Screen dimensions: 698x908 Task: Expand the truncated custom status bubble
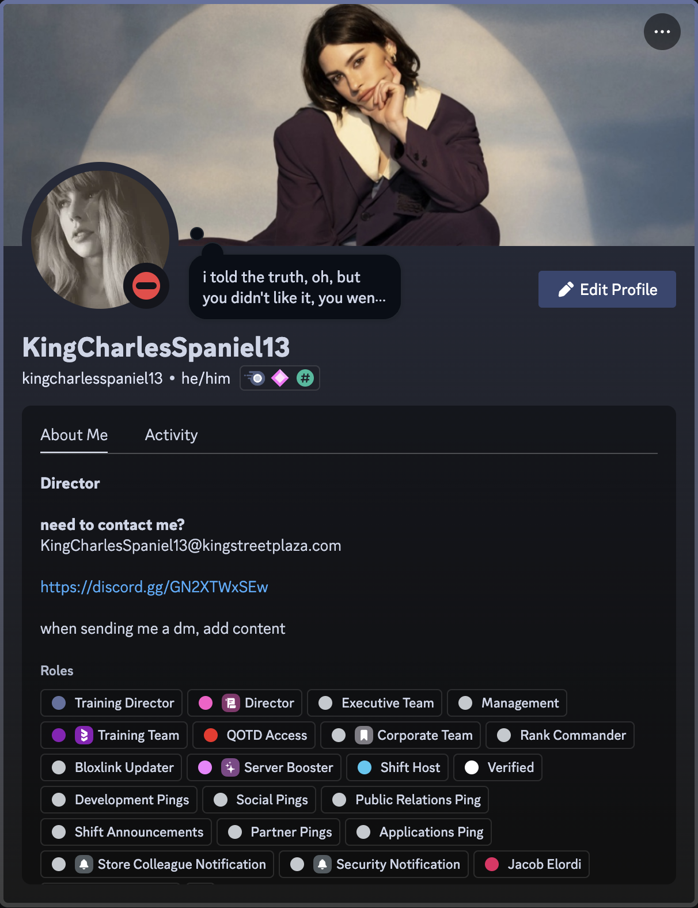pos(295,287)
